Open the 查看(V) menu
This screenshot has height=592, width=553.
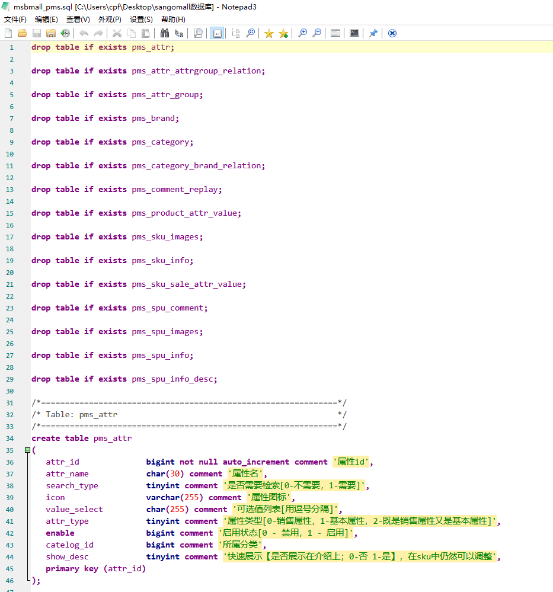(78, 19)
